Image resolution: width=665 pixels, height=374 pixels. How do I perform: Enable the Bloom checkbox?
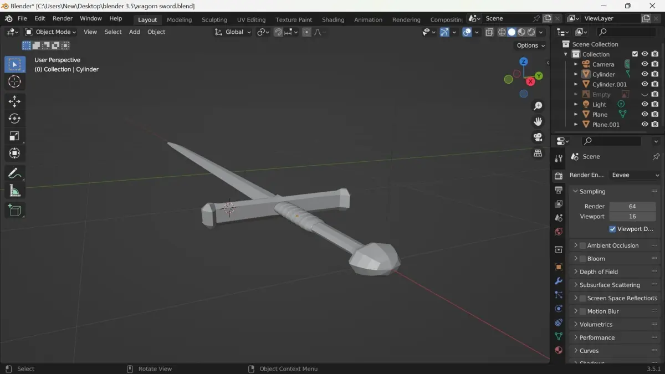582,259
